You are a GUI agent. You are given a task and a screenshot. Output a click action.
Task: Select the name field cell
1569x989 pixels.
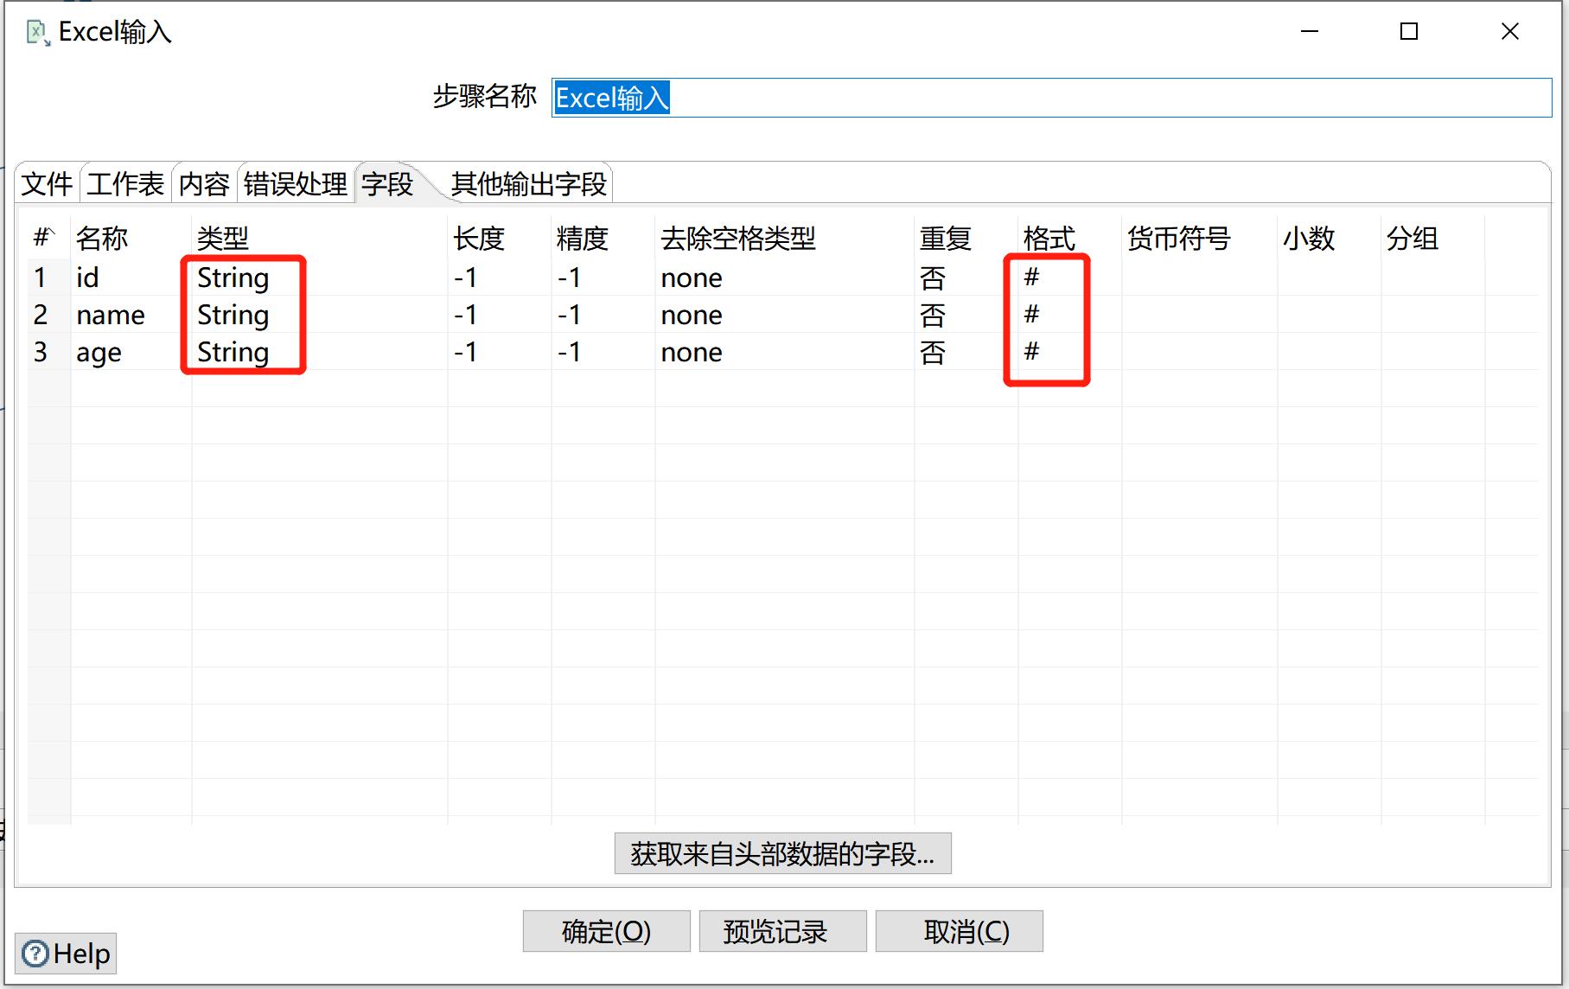(131, 315)
